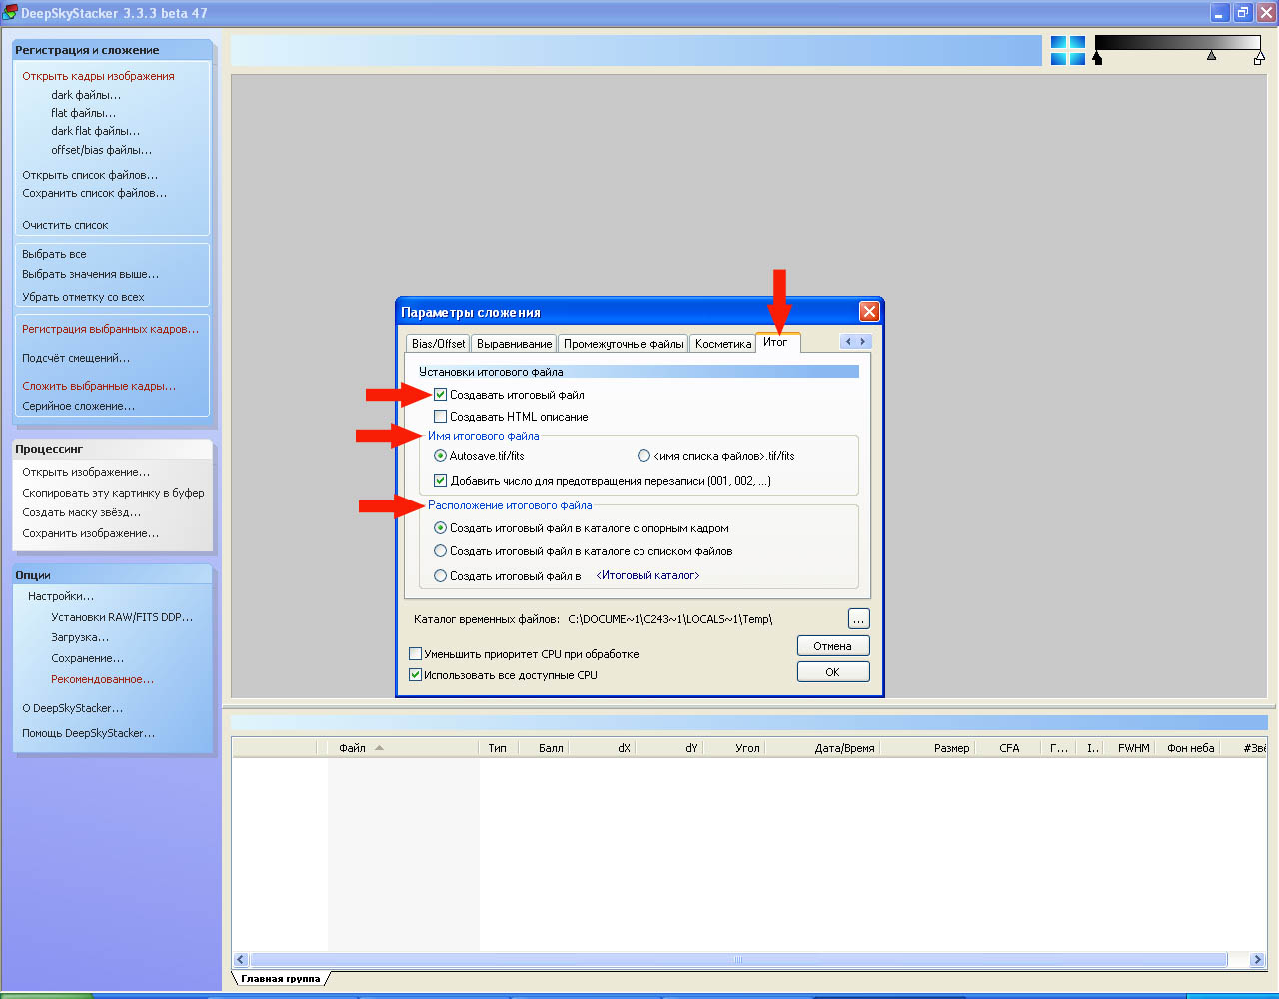Close the Параметры сложения dialog

point(869,312)
